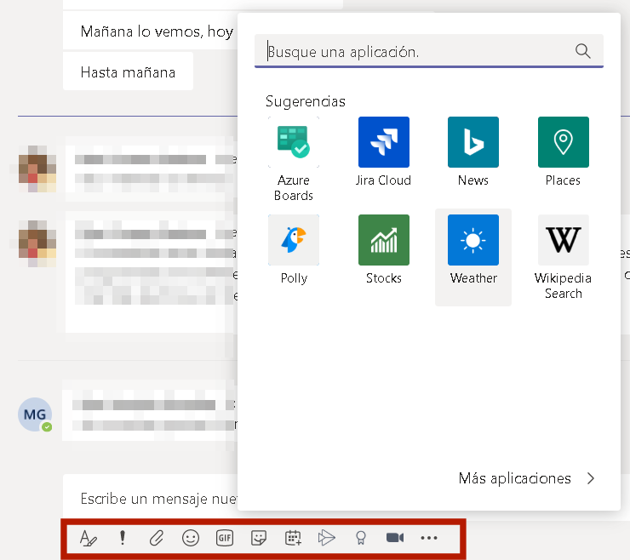Click the MG user avatar
630x560 pixels.
coord(35,414)
